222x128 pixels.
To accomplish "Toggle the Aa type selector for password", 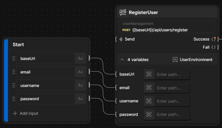I will coord(80,99).
